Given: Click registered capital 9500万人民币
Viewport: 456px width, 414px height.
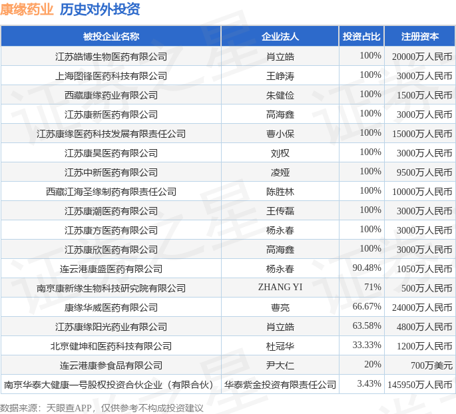Looking at the screenshot, I should pyautogui.click(x=424, y=172).
